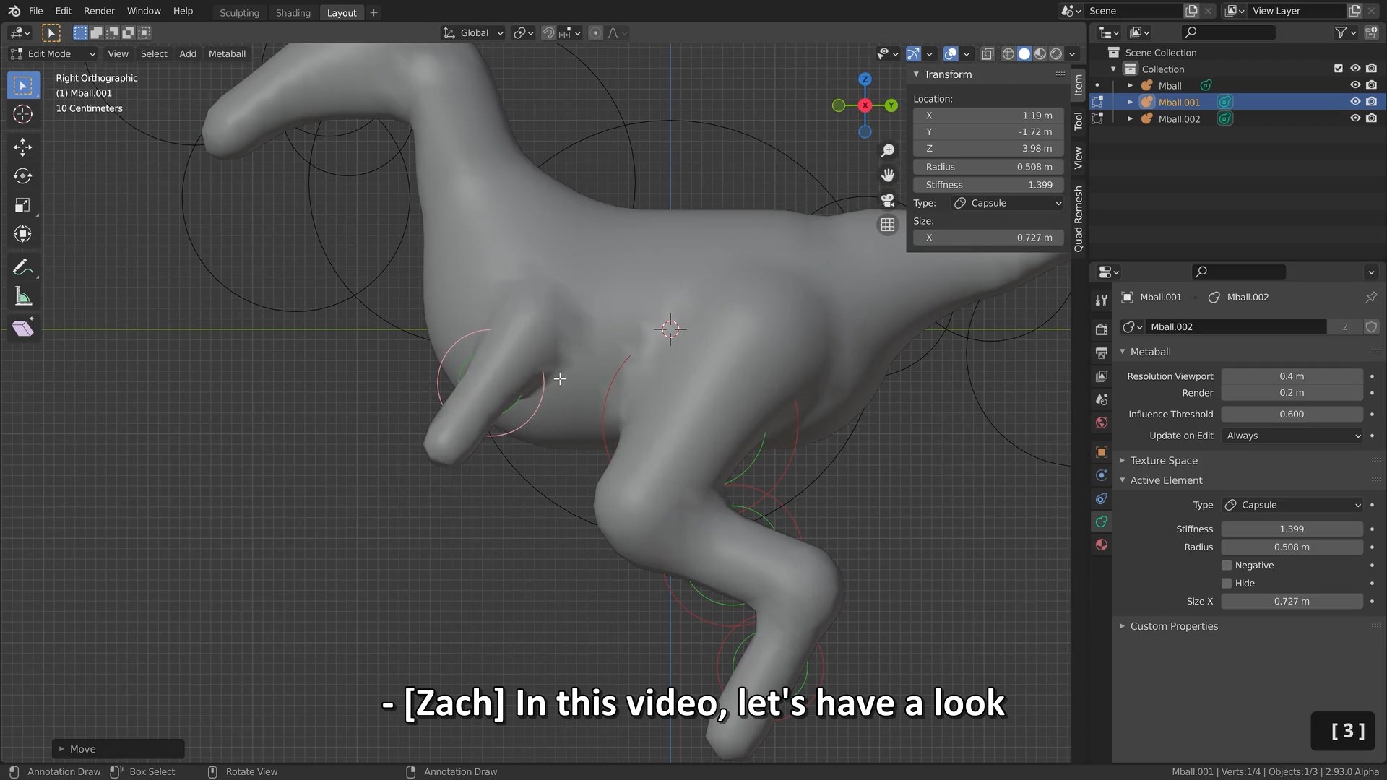
Task: Open the Quad Remesh sidebar tab
Action: click(x=1079, y=219)
